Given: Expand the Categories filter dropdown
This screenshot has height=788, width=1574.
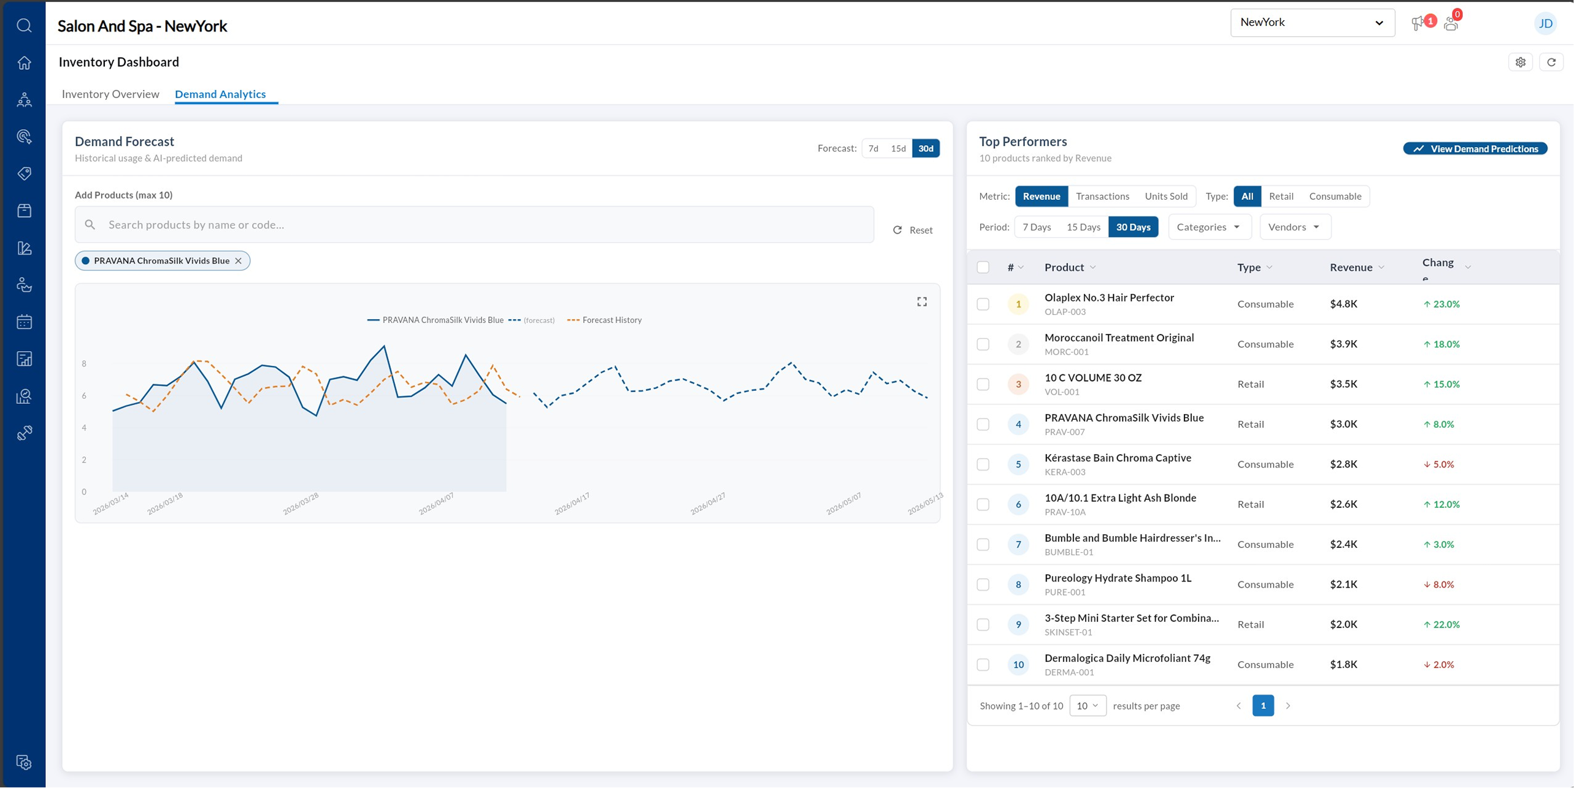Looking at the screenshot, I should click(1208, 227).
